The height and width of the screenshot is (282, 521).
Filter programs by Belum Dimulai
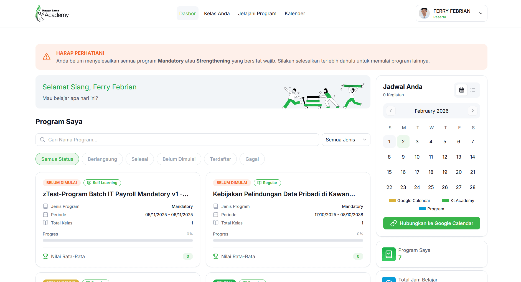(x=179, y=159)
